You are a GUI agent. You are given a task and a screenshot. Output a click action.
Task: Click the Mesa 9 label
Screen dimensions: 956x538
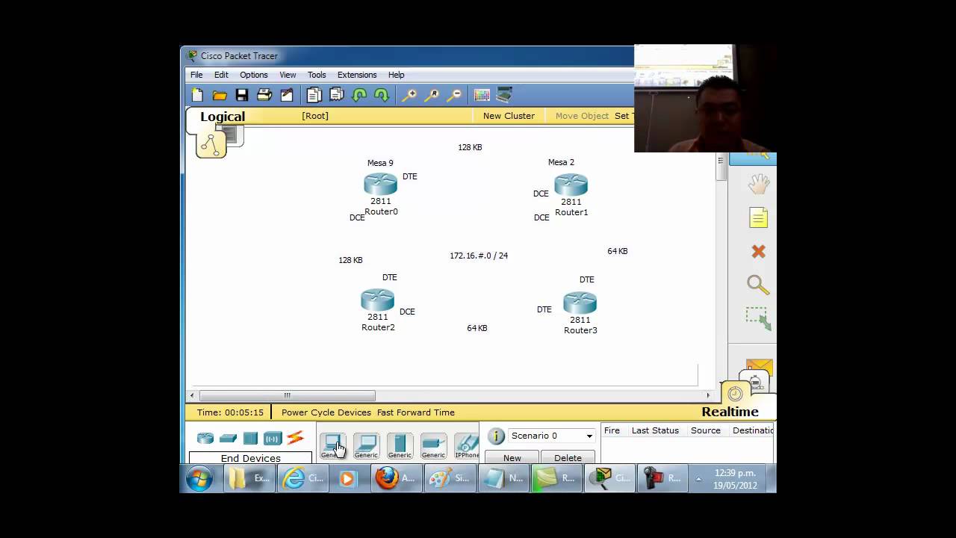click(x=380, y=163)
